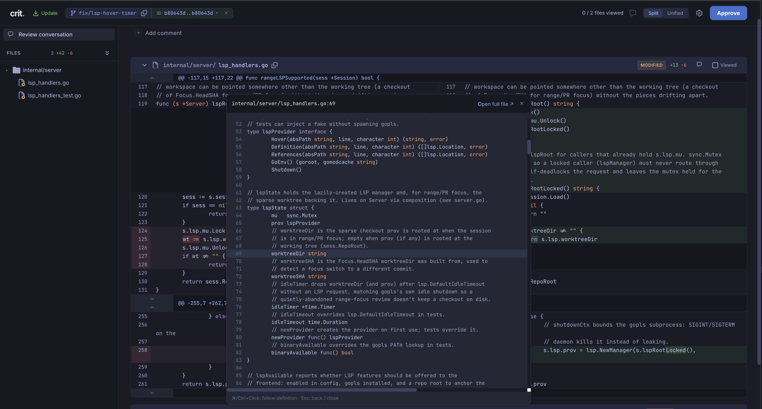Viewport: 762px width, 409px height.
Task: Click the Add comment plus icon
Action: tap(138, 33)
